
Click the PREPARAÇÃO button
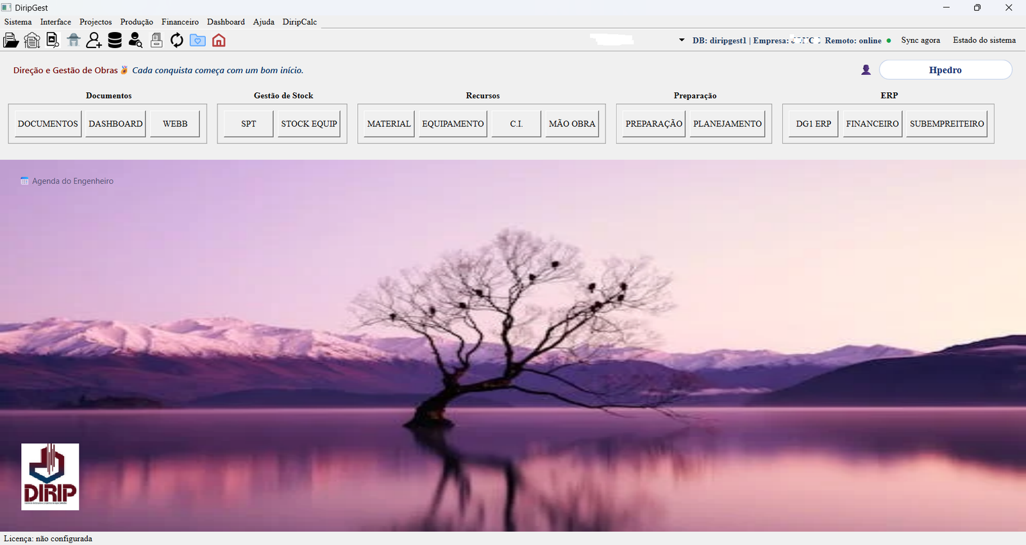coord(654,124)
